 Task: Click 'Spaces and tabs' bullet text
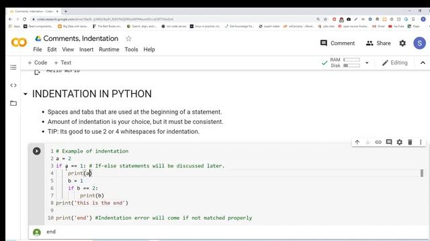134,112
